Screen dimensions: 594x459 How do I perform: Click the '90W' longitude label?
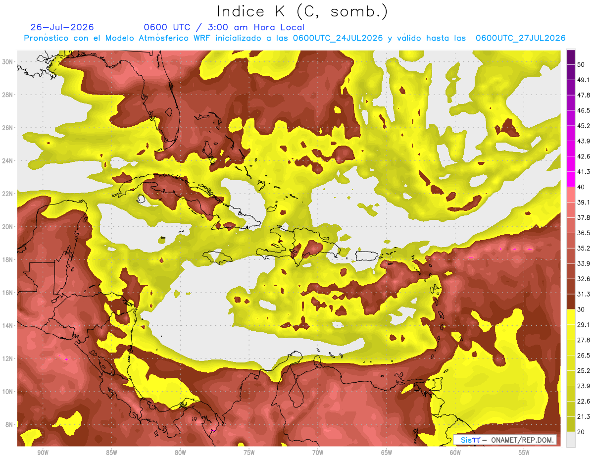tap(43, 453)
